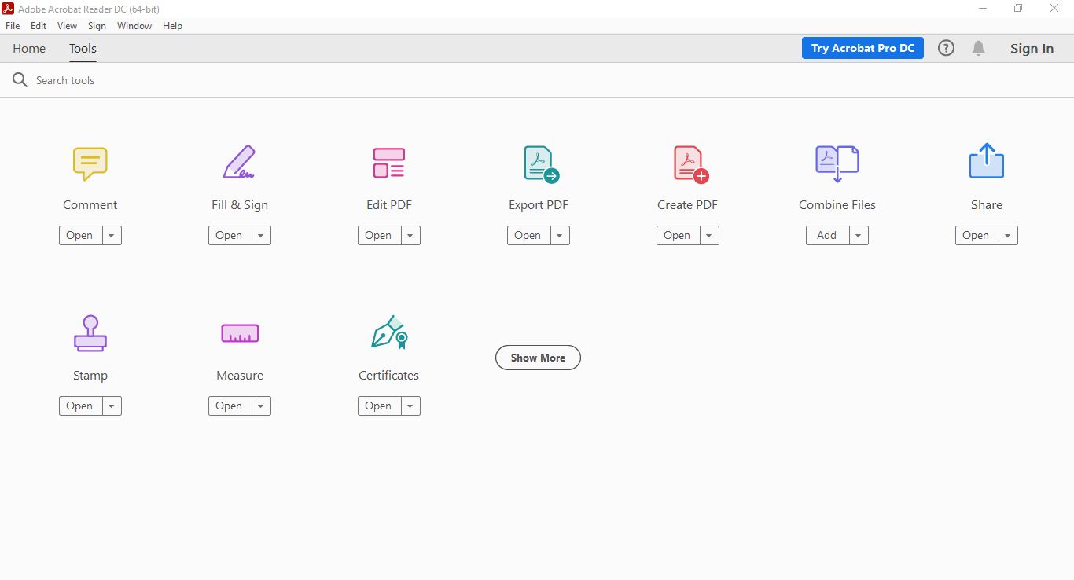1074x580 pixels.
Task: Open the Edit menu
Action: point(39,26)
